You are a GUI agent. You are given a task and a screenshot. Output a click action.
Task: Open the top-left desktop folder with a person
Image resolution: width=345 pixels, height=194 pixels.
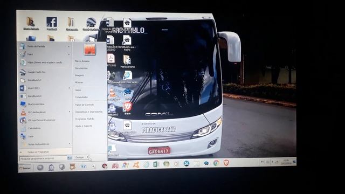tap(31, 23)
